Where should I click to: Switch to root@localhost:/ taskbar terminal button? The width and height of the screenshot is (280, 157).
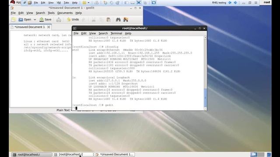point(31,154)
